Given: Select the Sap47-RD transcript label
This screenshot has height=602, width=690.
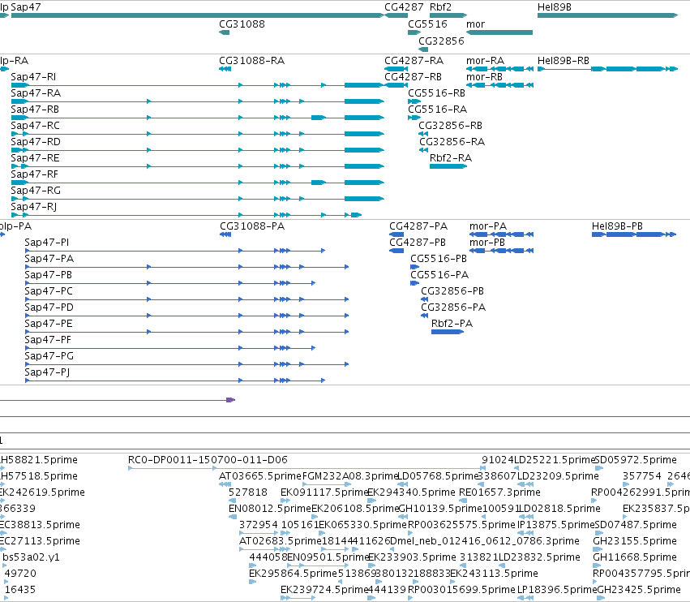Looking at the screenshot, I should click(36, 142).
